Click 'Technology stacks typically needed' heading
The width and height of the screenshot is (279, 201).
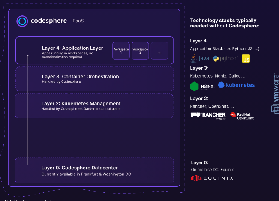225,23
